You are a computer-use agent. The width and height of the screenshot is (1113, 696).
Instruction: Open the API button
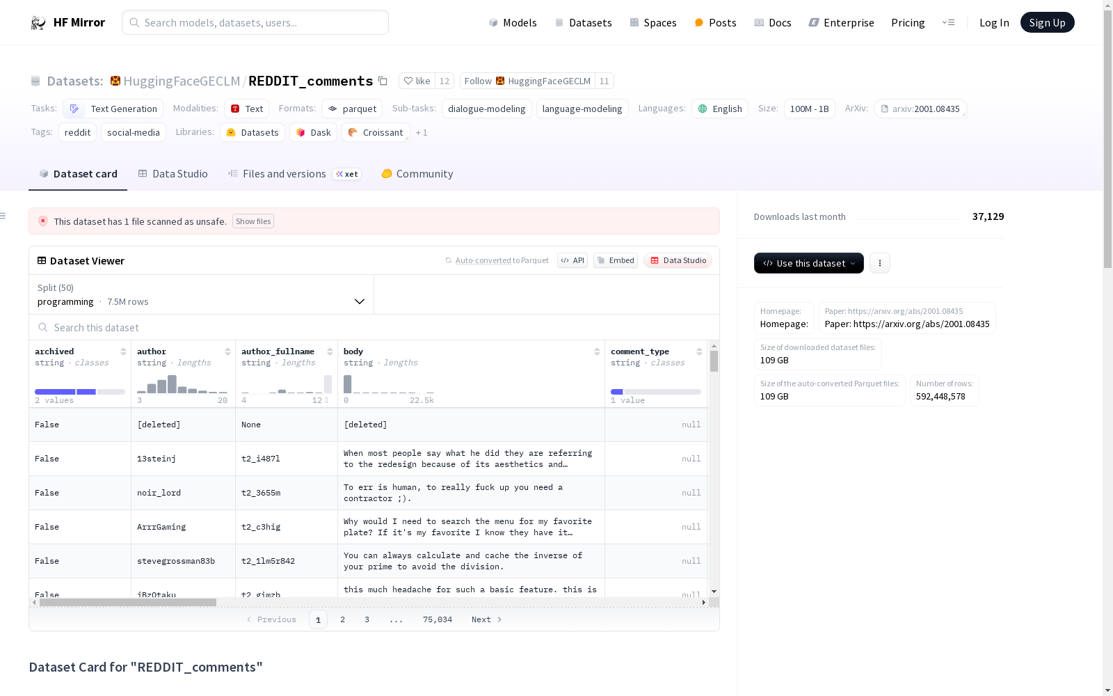(572, 260)
